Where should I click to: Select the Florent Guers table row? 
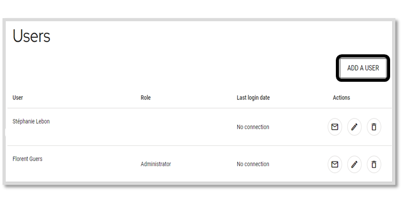(x=199, y=164)
